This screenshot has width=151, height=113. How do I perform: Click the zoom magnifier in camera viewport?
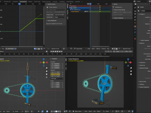[x=131, y=68]
